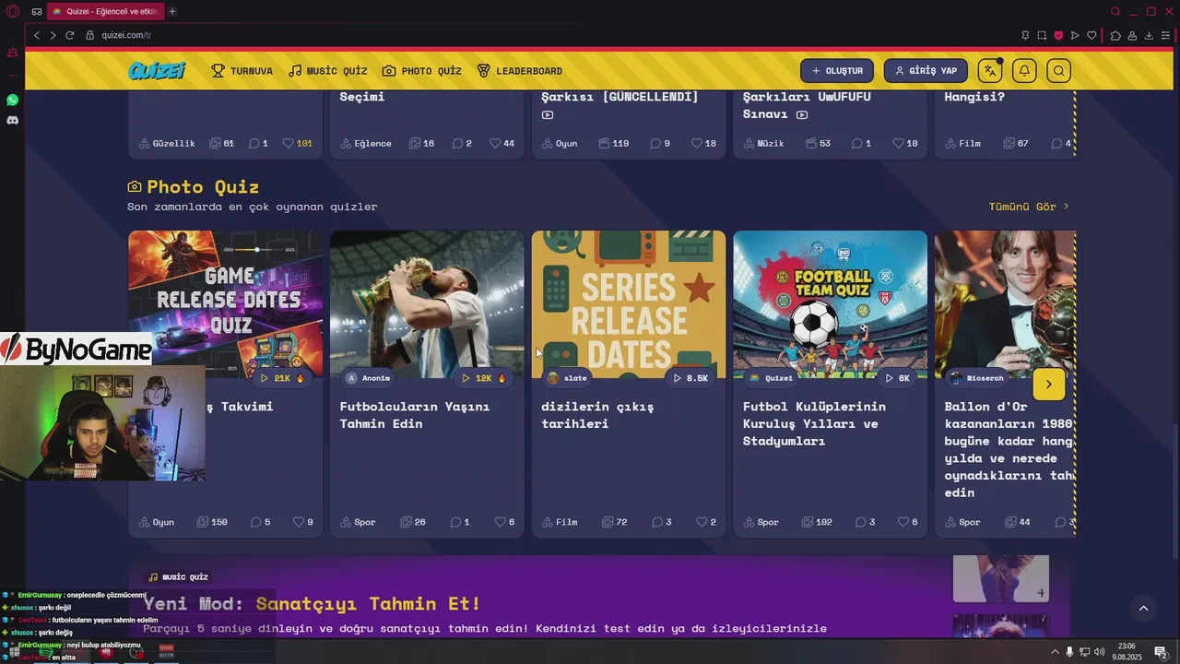Open the dizilerin çıkış tarihleri title

[x=597, y=415]
